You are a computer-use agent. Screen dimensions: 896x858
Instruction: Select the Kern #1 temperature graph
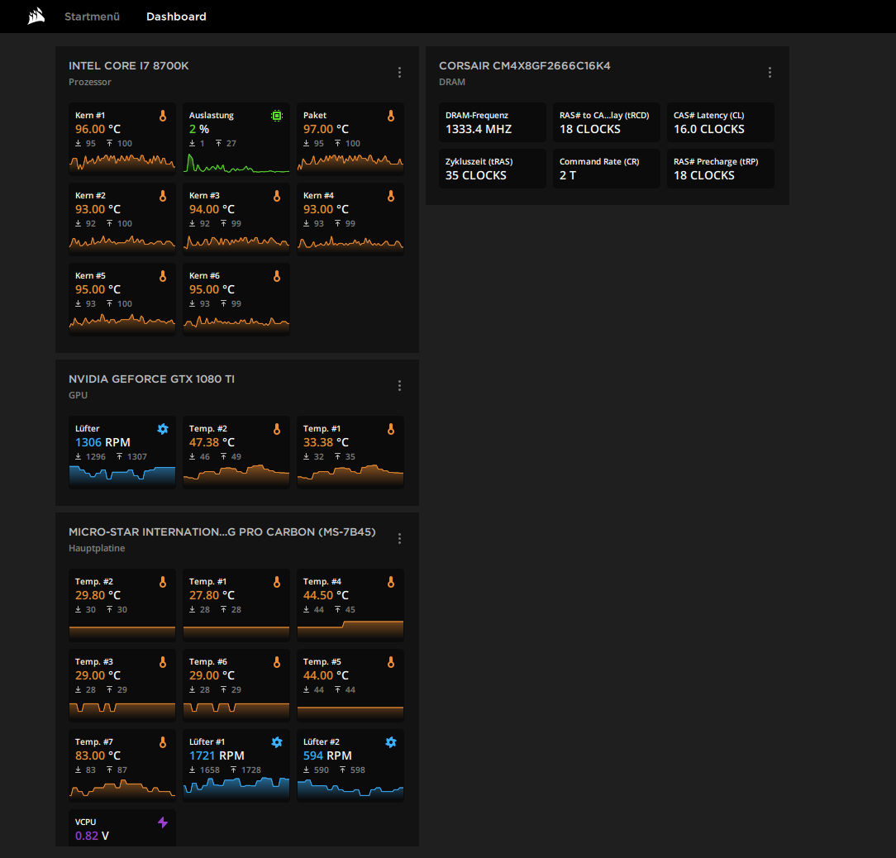pyautogui.click(x=122, y=162)
